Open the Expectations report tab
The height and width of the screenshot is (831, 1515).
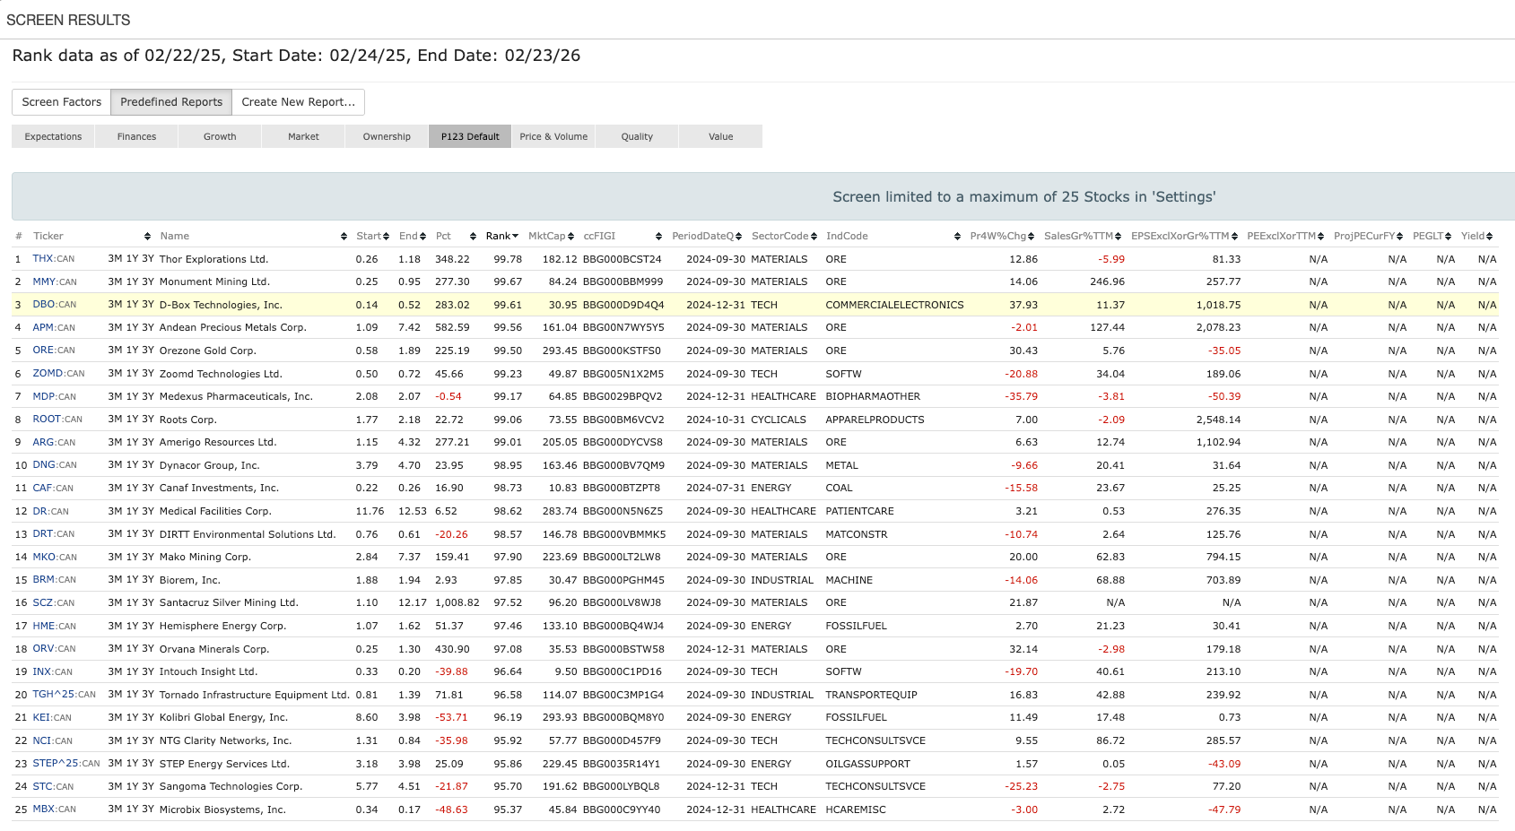(x=53, y=136)
